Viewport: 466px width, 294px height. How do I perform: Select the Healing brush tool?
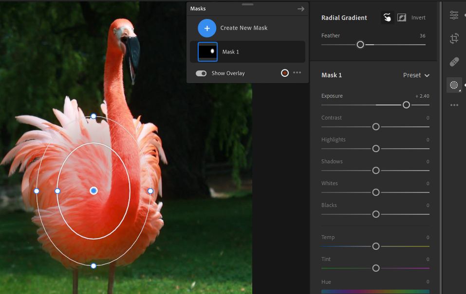pyautogui.click(x=454, y=62)
